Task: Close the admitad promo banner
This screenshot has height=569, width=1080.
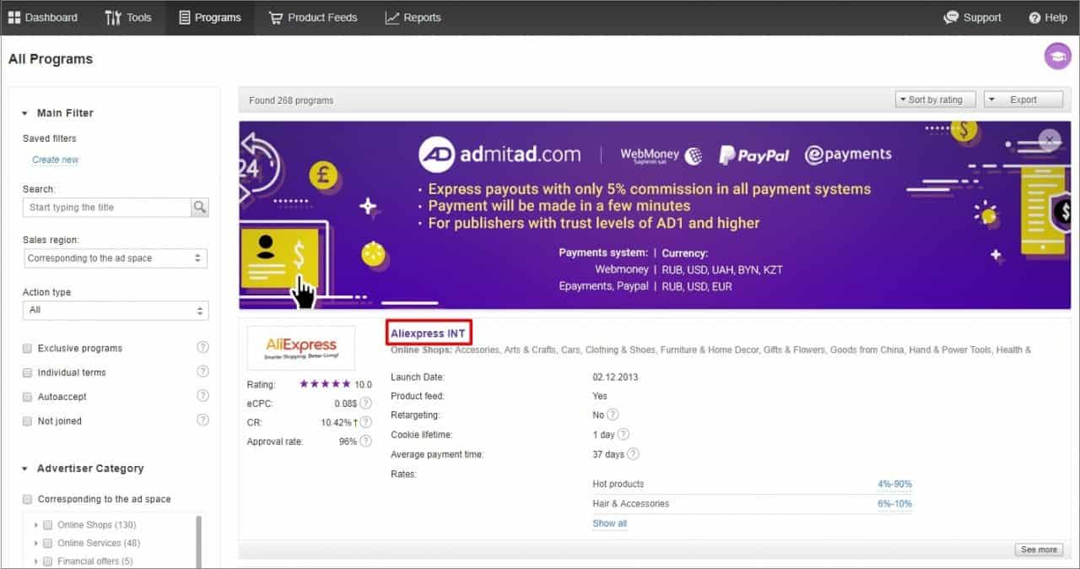Action: 1049,140
